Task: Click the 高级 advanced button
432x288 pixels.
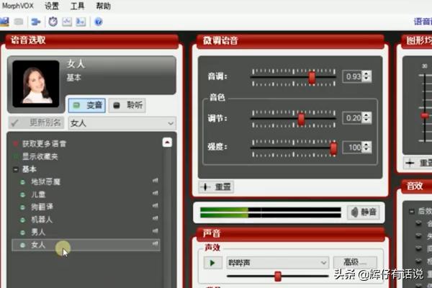Action: (x=355, y=262)
